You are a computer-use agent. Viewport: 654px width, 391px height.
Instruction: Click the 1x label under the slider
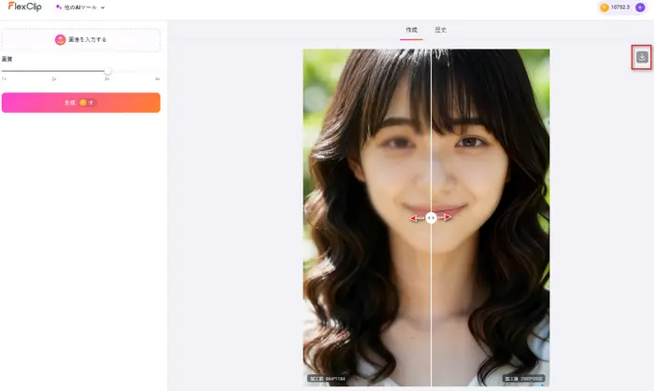4,78
